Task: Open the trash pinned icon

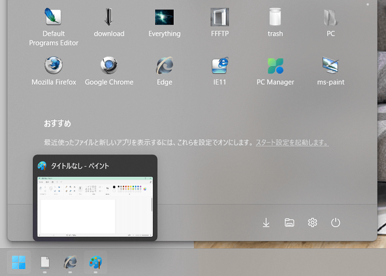Action: [275, 22]
